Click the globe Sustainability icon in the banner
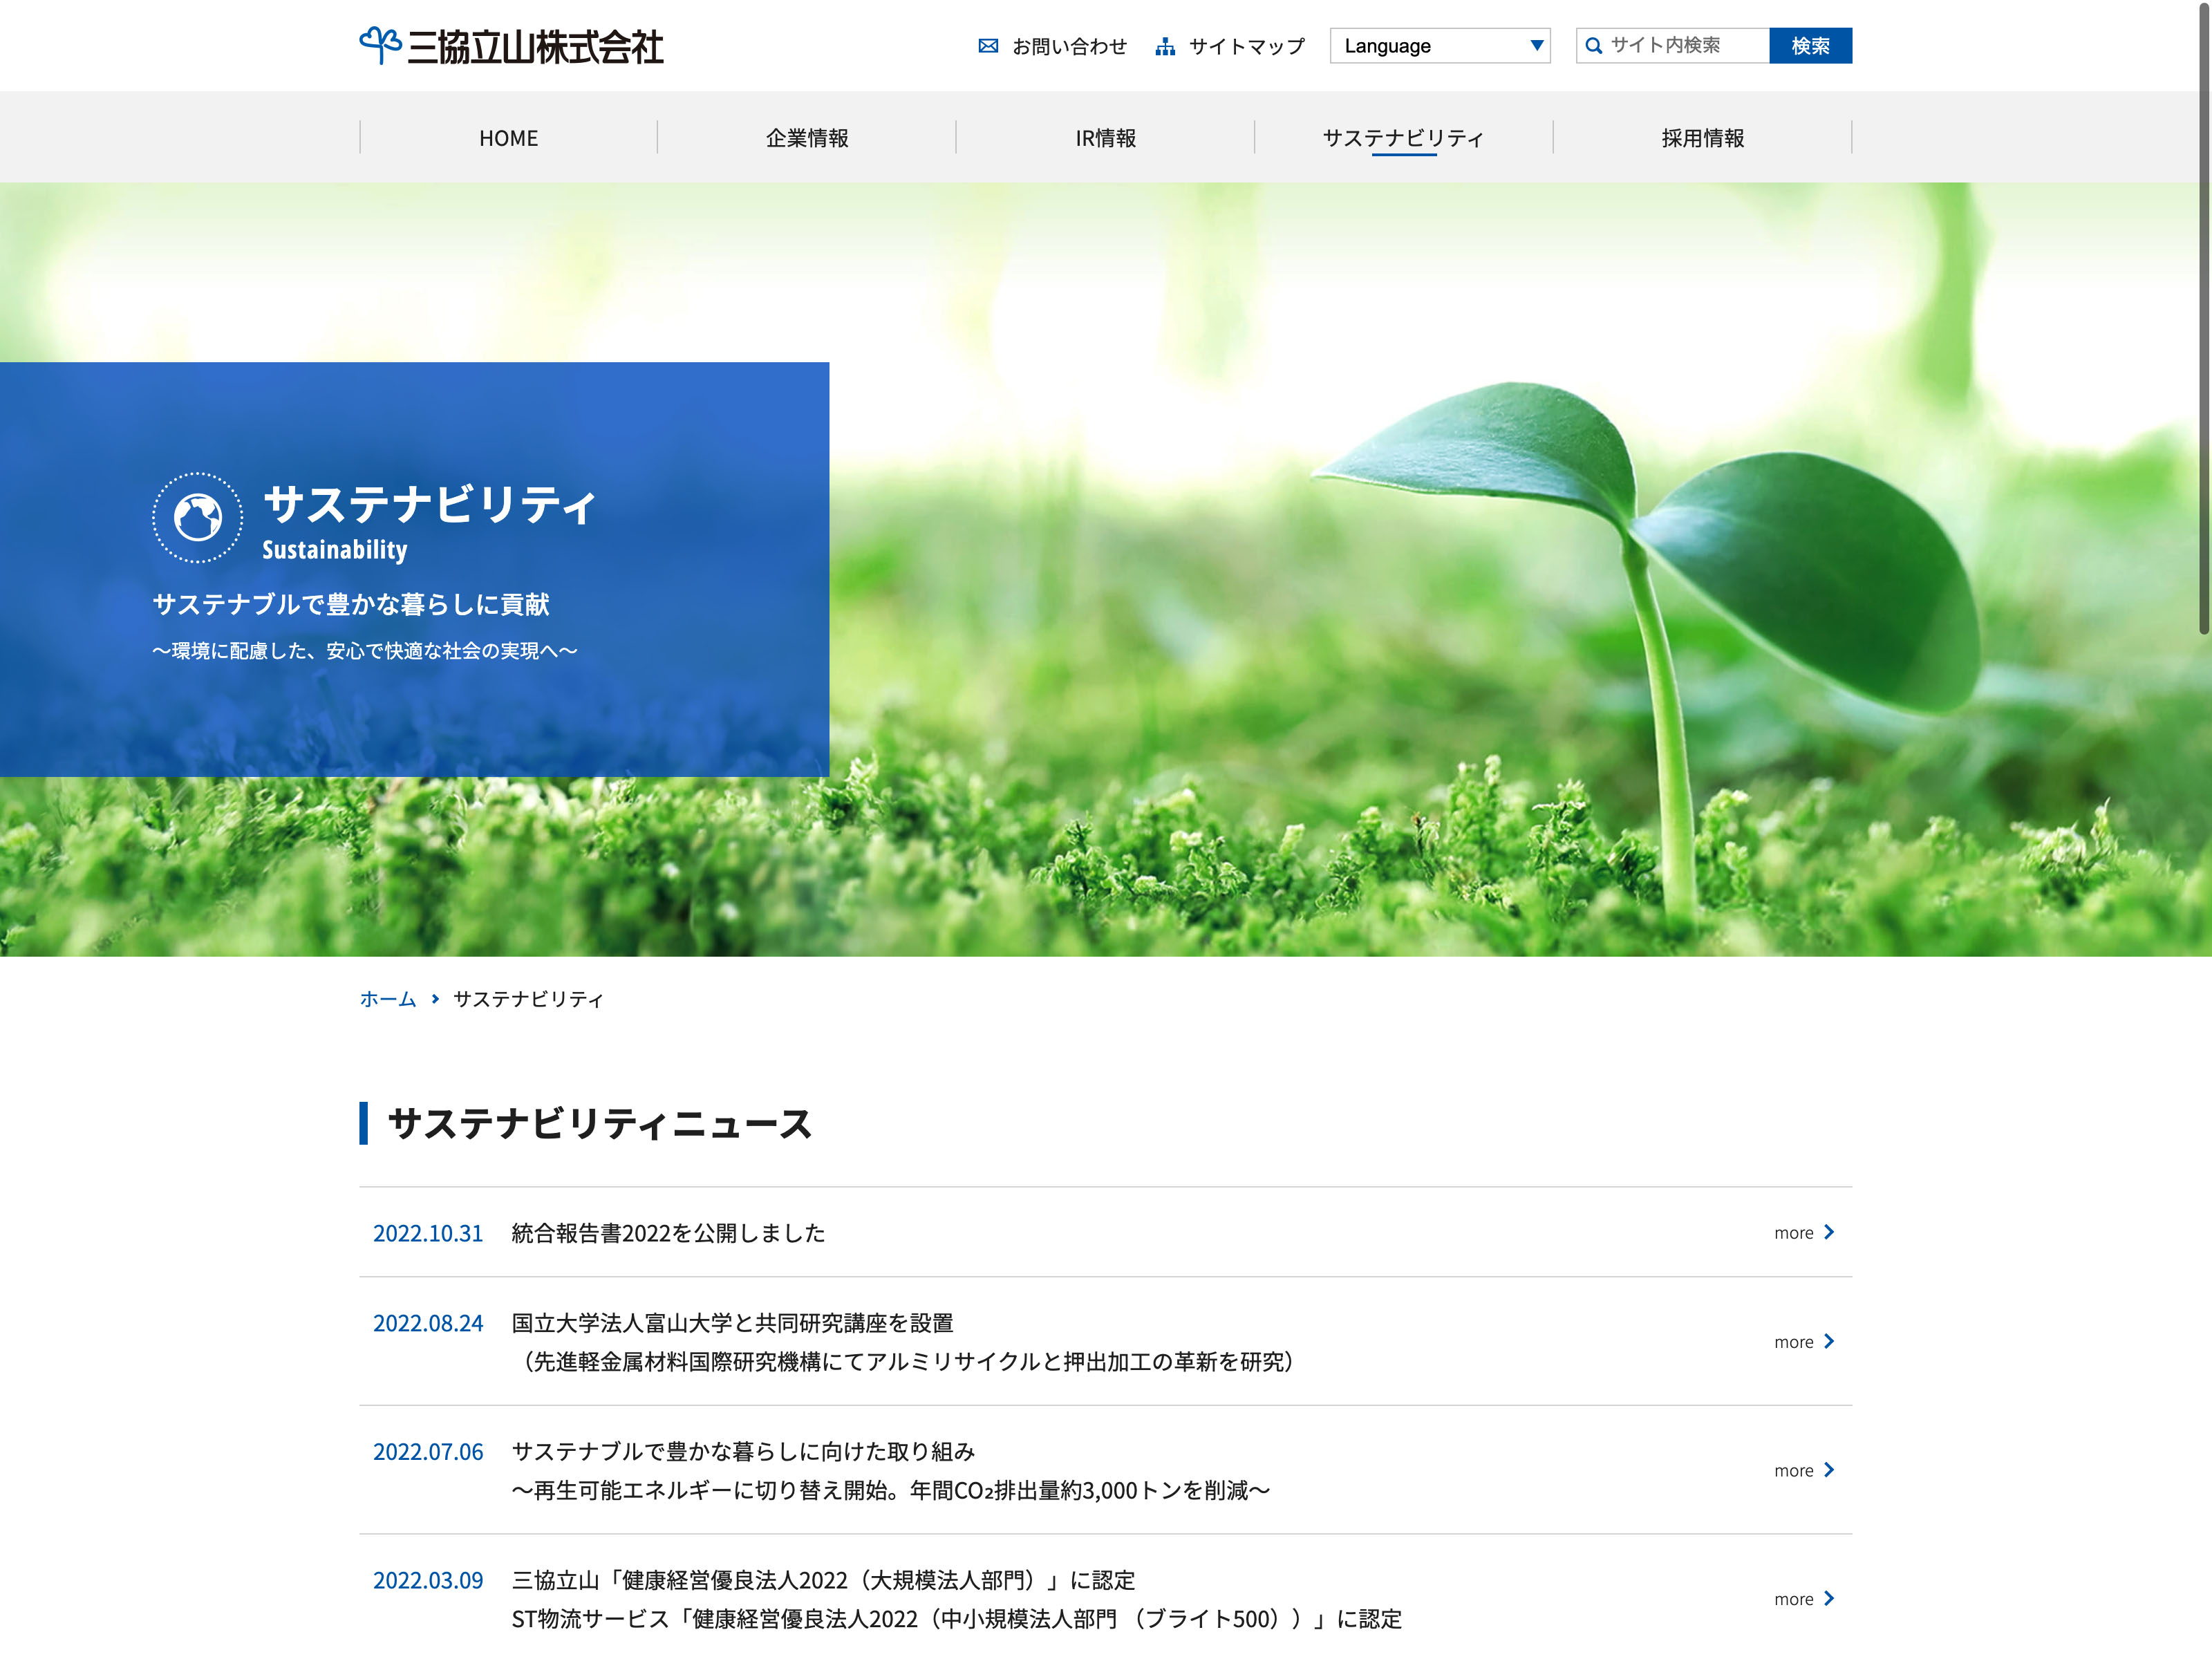Screen dimensions: 2212x1659 pyautogui.click(x=198, y=518)
